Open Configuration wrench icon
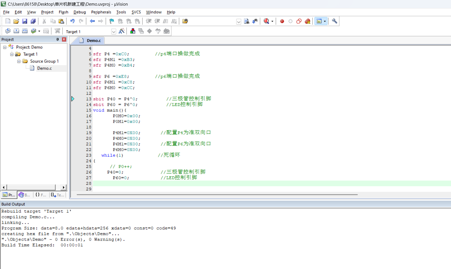This screenshot has width=451, height=269. (334, 21)
